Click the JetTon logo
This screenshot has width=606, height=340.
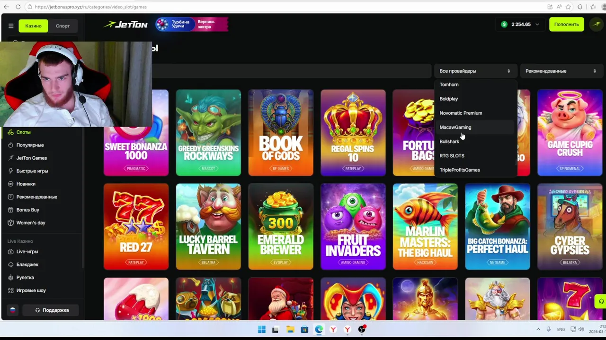(x=126, y=25)
